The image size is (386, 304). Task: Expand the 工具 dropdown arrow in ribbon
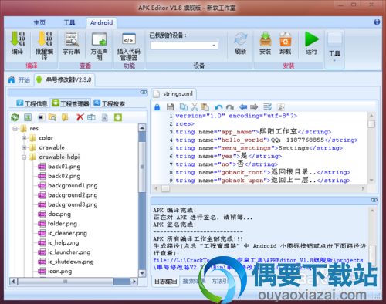click(x=334, y=61)
